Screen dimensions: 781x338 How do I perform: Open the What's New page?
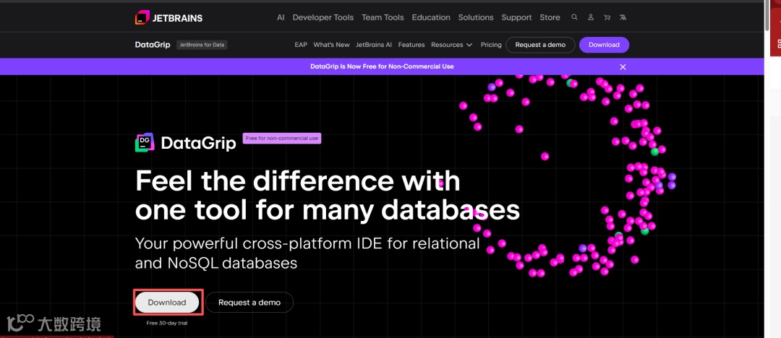coord(331,45)
